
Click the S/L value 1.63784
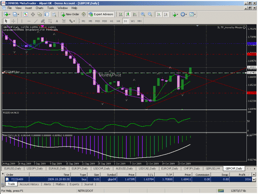click(149, 179)
